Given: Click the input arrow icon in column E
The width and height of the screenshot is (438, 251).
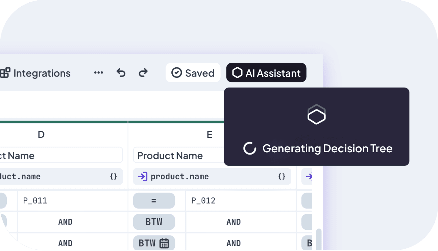Looking at the screenshot, I should coord(142,177).
